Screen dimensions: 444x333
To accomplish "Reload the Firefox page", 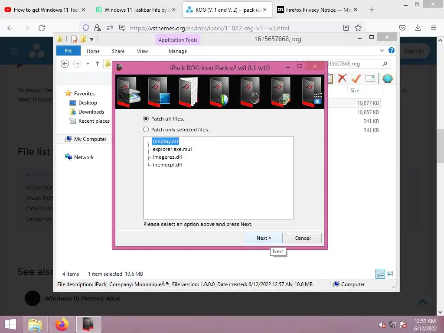I will pos(42,28).
